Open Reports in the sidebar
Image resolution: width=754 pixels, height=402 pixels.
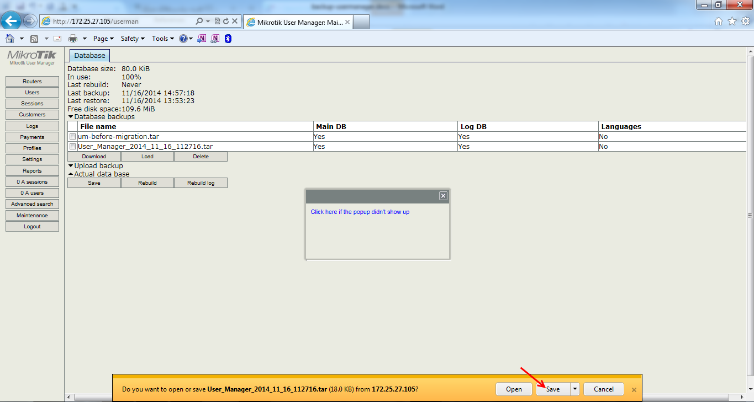32,171
